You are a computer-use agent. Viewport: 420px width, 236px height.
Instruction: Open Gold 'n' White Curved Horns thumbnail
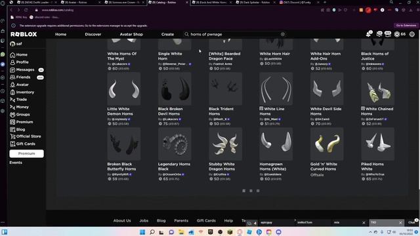tap(327, 144)
